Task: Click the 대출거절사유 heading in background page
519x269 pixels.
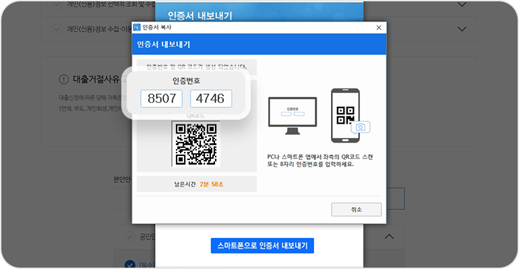Action: click(96, 79)
